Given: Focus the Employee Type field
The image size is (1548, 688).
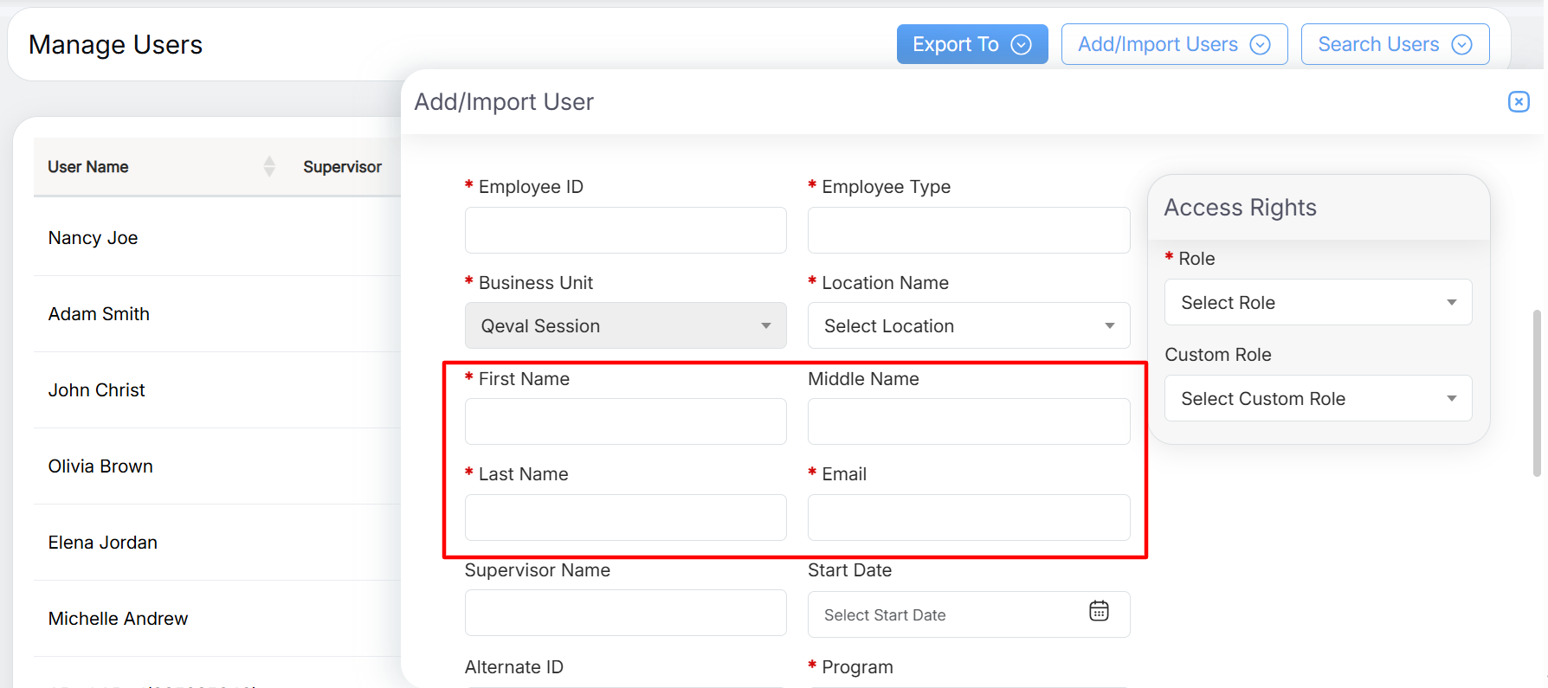Looking at the screenshot, I should coord(968,230).
